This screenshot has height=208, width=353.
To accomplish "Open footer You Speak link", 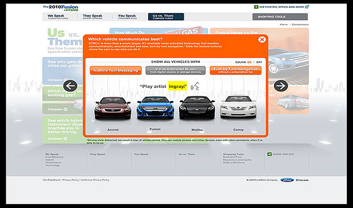I will (x=141, y=154).
